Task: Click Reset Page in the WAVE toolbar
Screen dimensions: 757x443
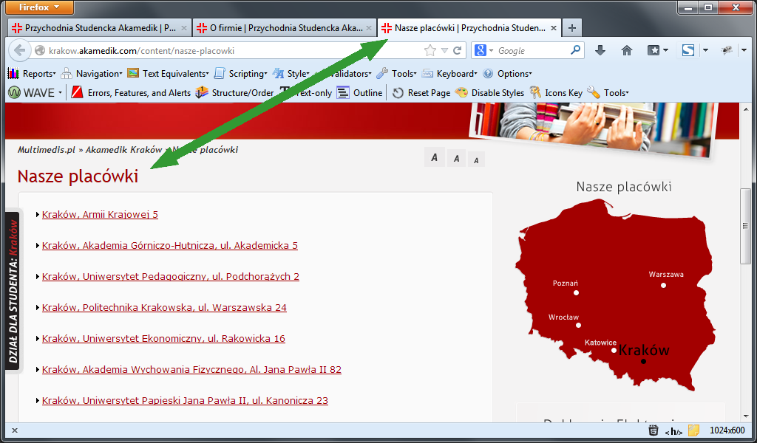Action: click(x=421, y=92)
